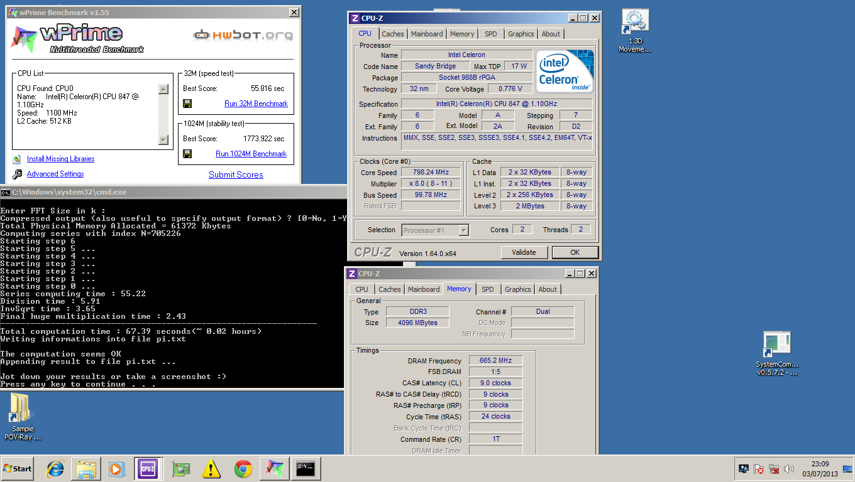Open the Advanced Settings link in wPrime
Screen dimensions: 855x482
[55, 174]
